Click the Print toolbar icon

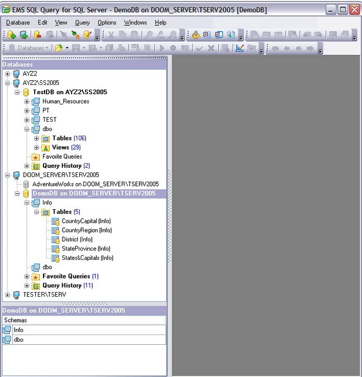pos(121,48)
